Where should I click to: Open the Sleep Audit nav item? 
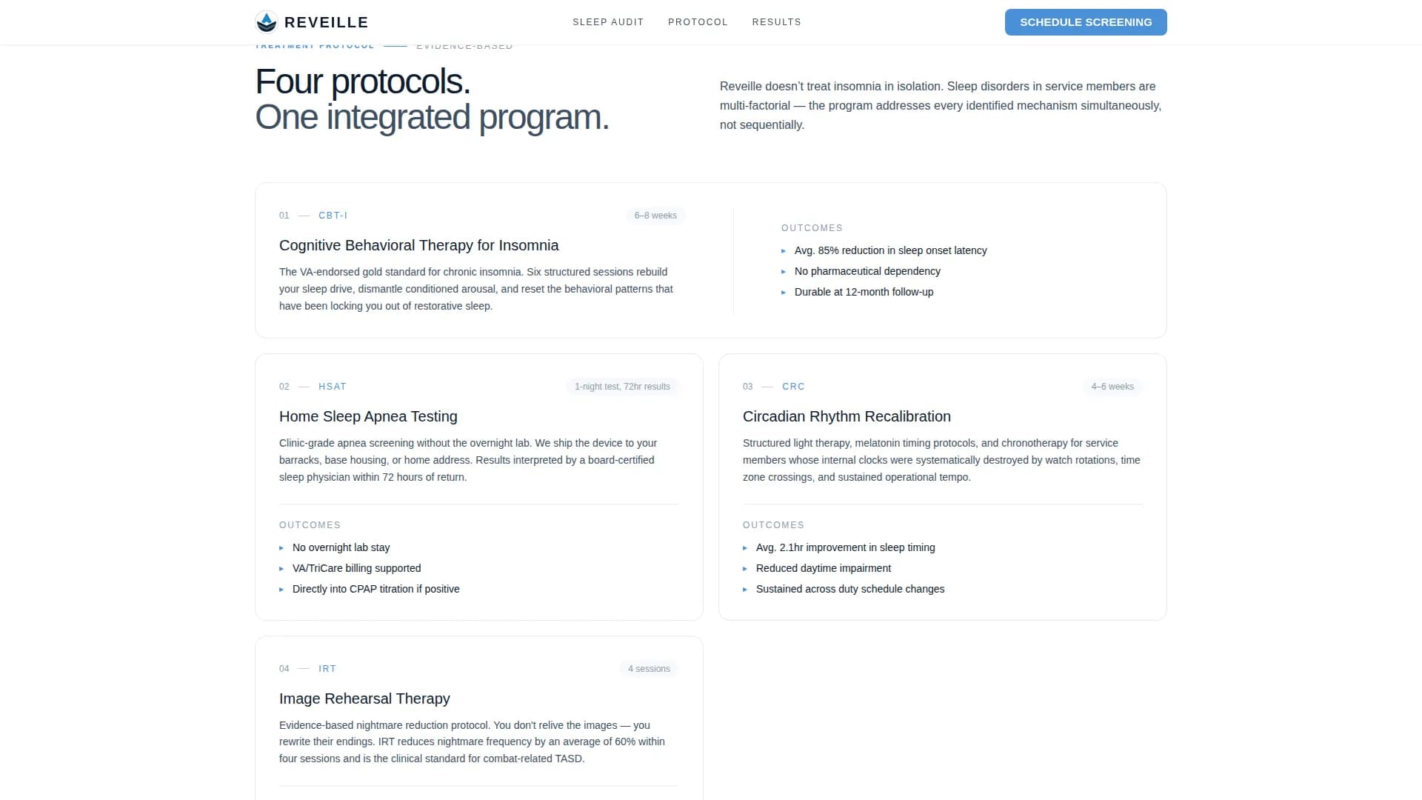click(x=608, y=22)
